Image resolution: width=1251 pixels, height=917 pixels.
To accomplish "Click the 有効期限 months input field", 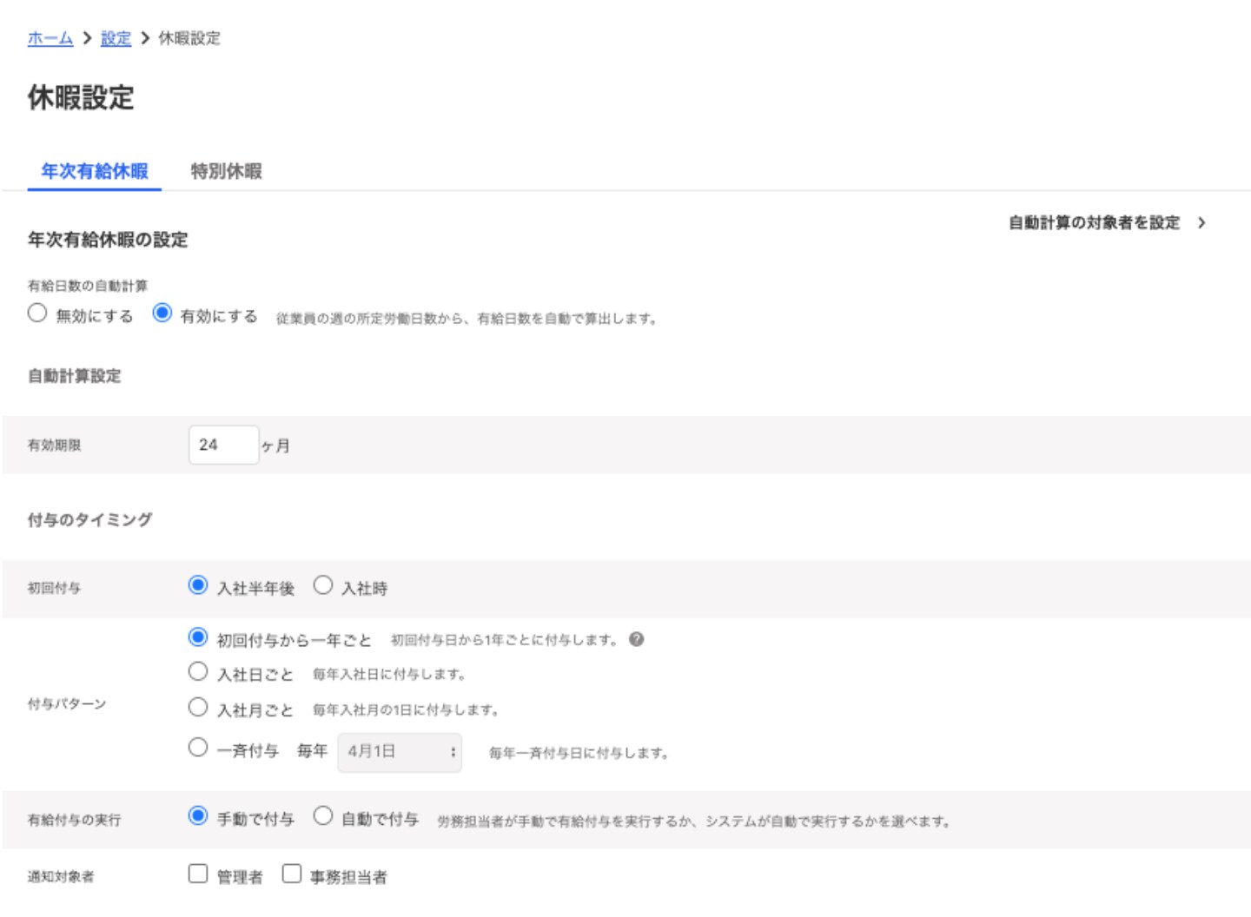I will click(224, 445).
